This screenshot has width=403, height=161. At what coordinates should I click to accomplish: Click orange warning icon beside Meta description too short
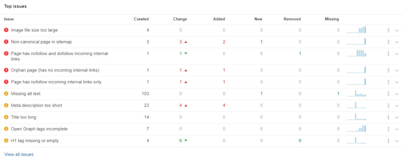[6, 106]
